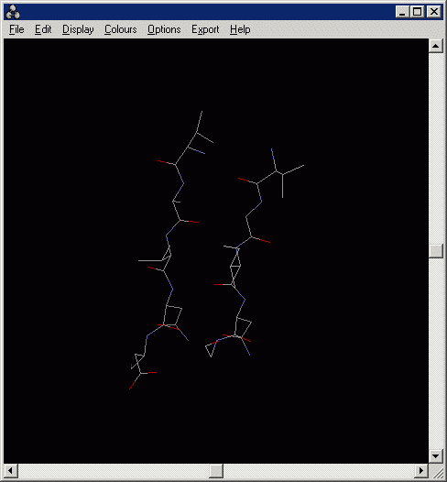Open the Edit menu
447x482 pixels.
point(43,29)
